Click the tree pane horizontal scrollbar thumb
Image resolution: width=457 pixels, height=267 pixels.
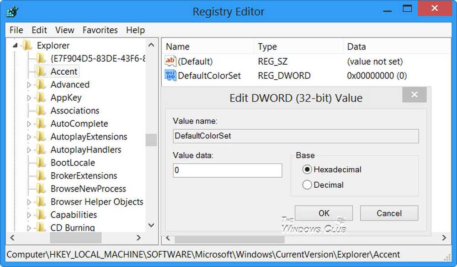coord(76,238)
